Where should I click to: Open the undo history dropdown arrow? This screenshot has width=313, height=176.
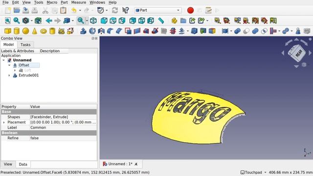click(x=80, y=10)
